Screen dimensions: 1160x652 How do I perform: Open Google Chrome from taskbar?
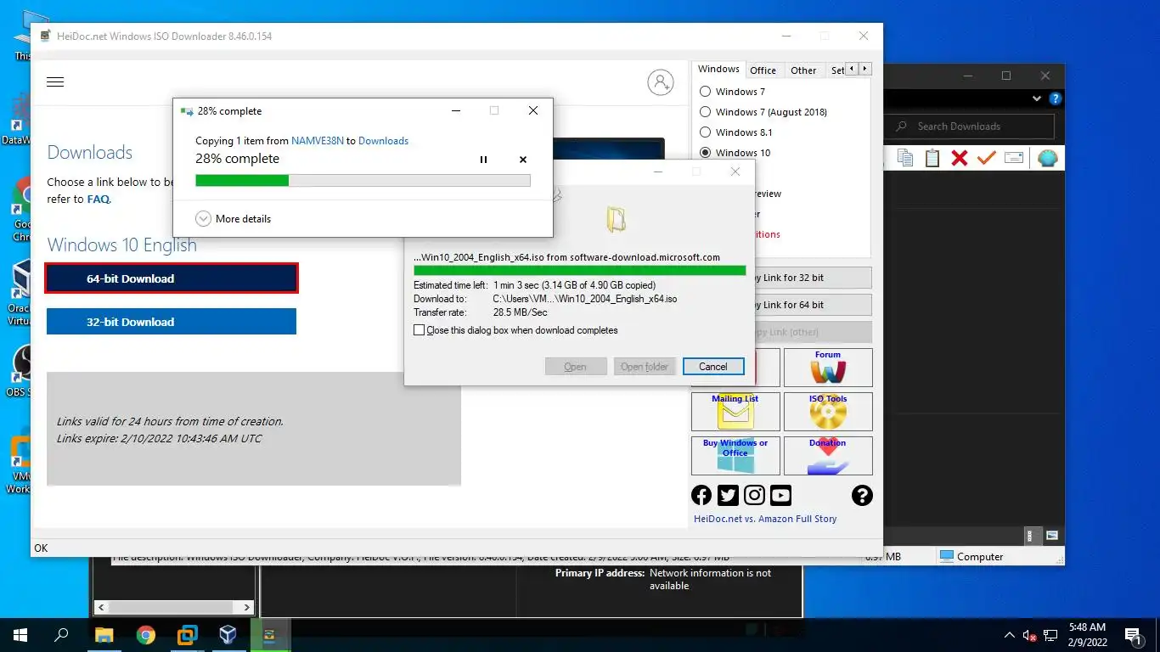click(x=145, y=634)
